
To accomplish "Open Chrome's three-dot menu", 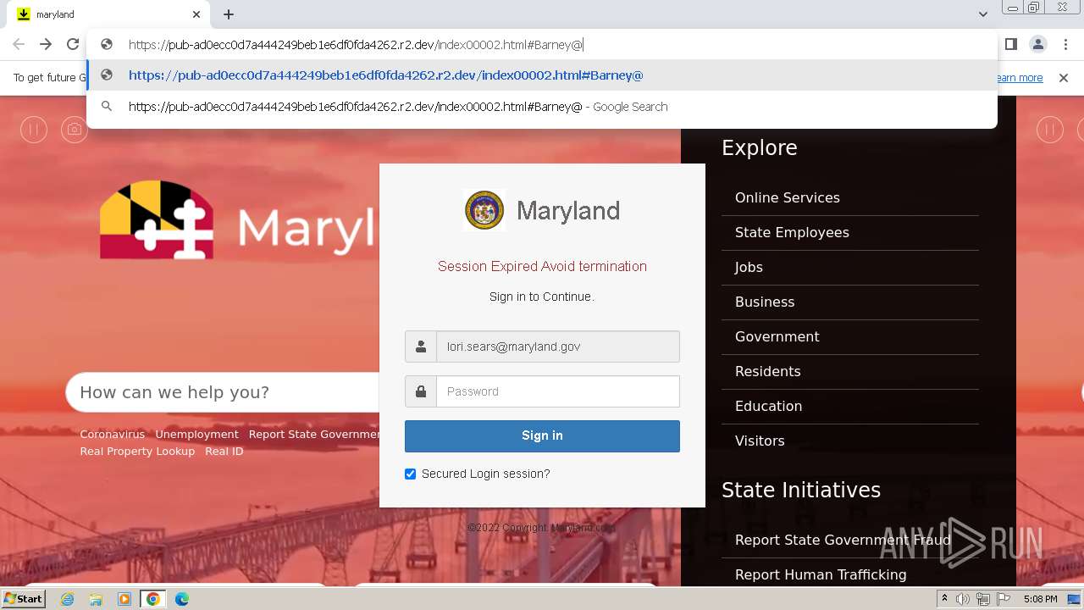I will coord(1065,45).
